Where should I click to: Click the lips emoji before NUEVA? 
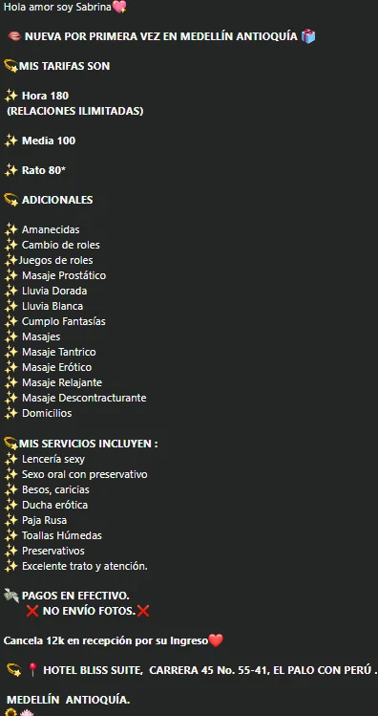(14, 36)
